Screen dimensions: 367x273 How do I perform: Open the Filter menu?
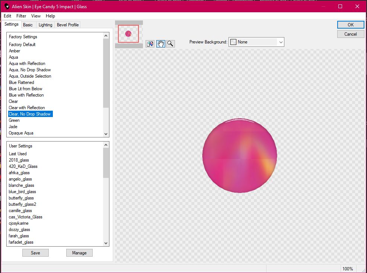coord(21,16)
